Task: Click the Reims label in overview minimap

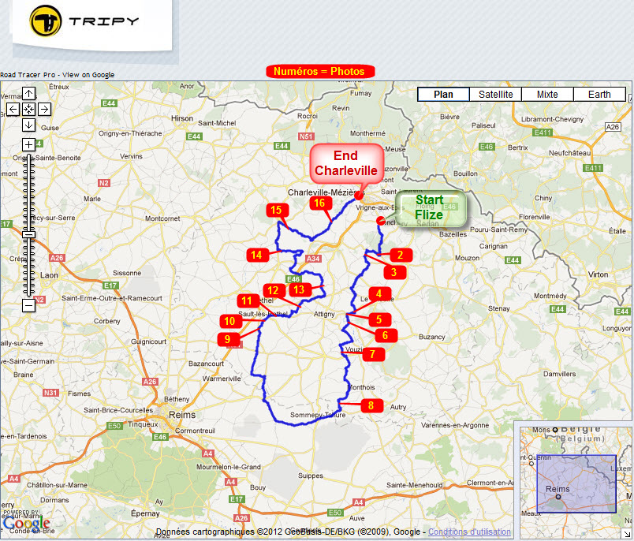Action: coord(558,489)
